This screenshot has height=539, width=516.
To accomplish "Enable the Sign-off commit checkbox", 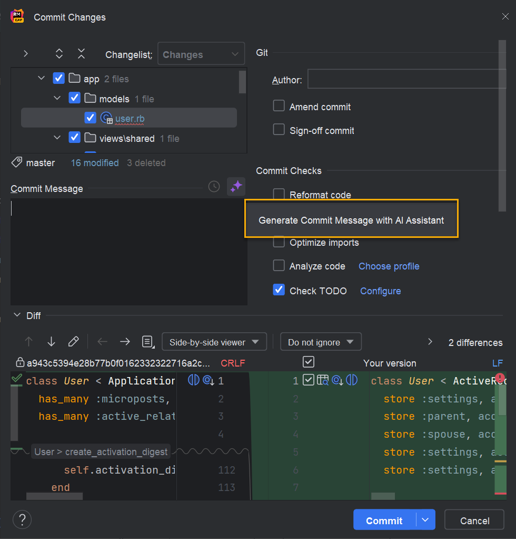I will point(279,130).
